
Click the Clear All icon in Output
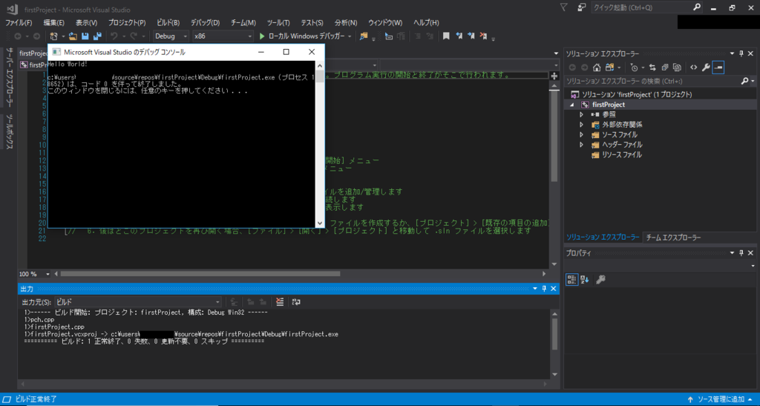click(x=280, y=302)
